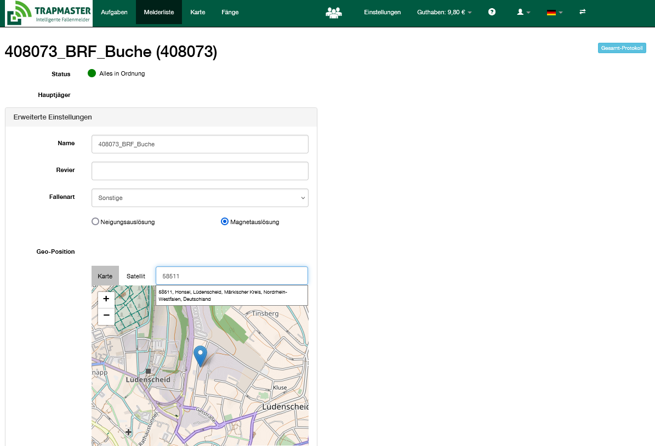Image resolution: width=655 pixels, height=446 pixels.
Task: Zoom out on the map
Action: (x=106, y=316)
